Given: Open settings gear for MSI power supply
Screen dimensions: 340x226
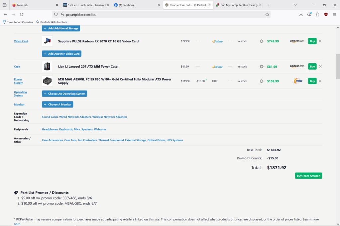Looking at the screenshot, I should tap(262, 81).
